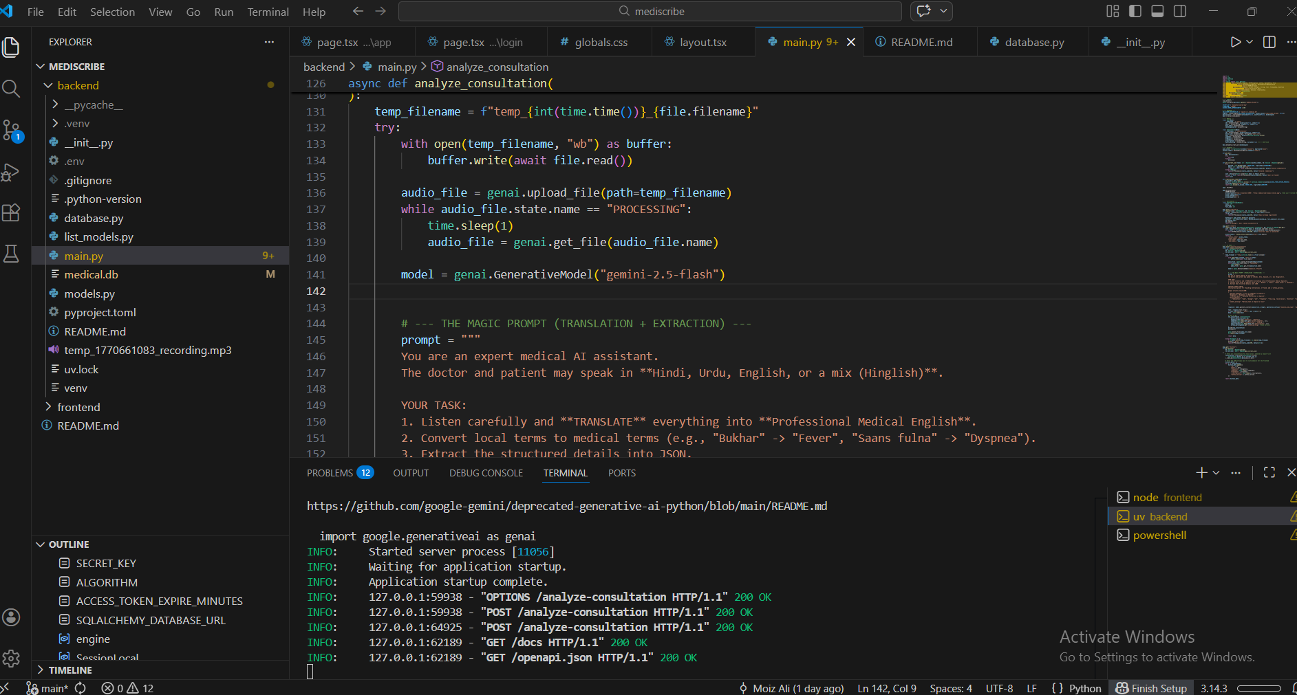
Task: Open the Extensions view
Action: pyautogui.click(x=11, y=213)
